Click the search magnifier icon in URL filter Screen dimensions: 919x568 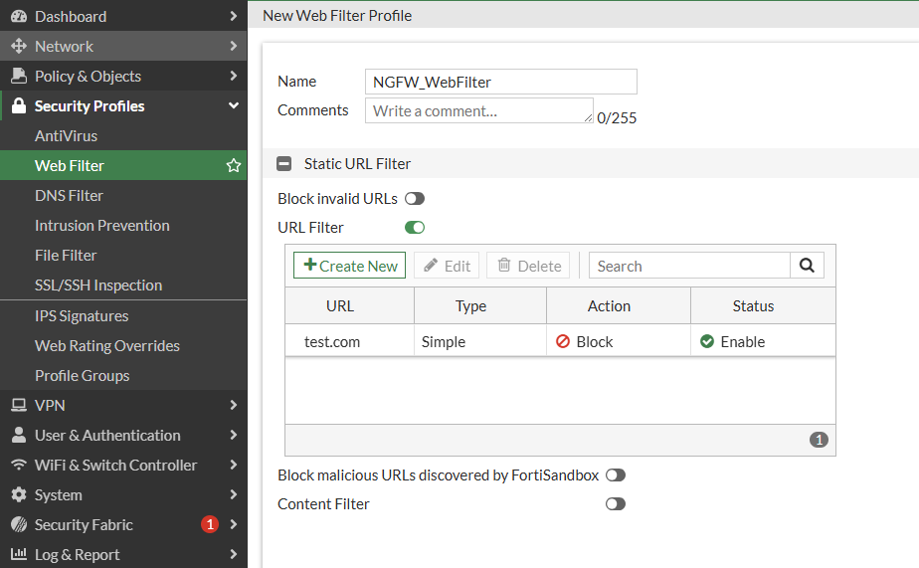pos(807,266)
